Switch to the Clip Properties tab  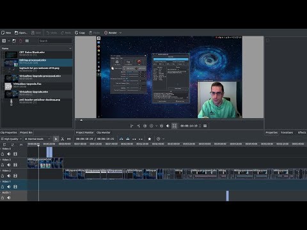click(x=9, y=132)
